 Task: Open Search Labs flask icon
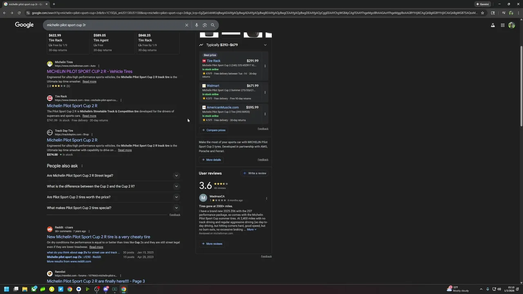493,25
